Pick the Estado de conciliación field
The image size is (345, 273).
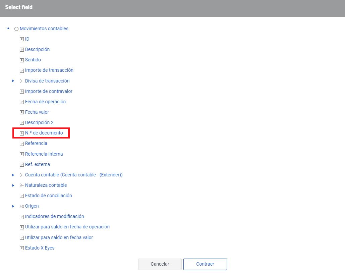[x=48, y=196]
